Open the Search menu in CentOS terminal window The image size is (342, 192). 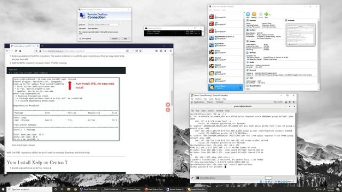[211, 111]
